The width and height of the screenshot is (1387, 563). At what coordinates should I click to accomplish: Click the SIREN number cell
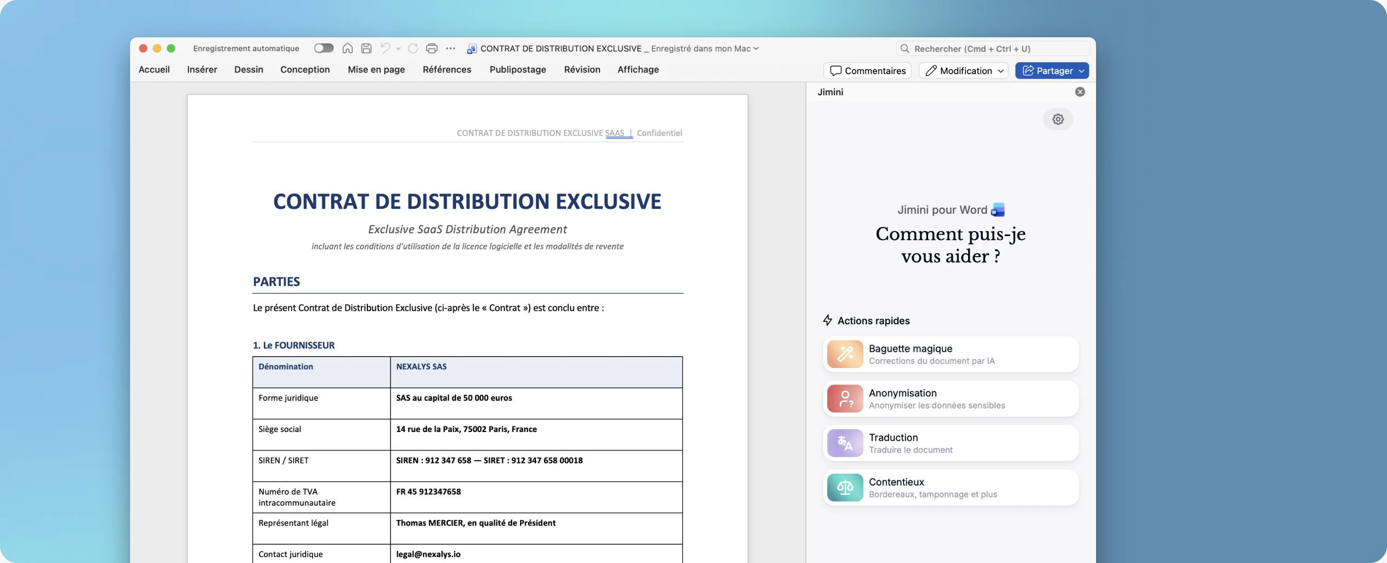pos(536,466)
